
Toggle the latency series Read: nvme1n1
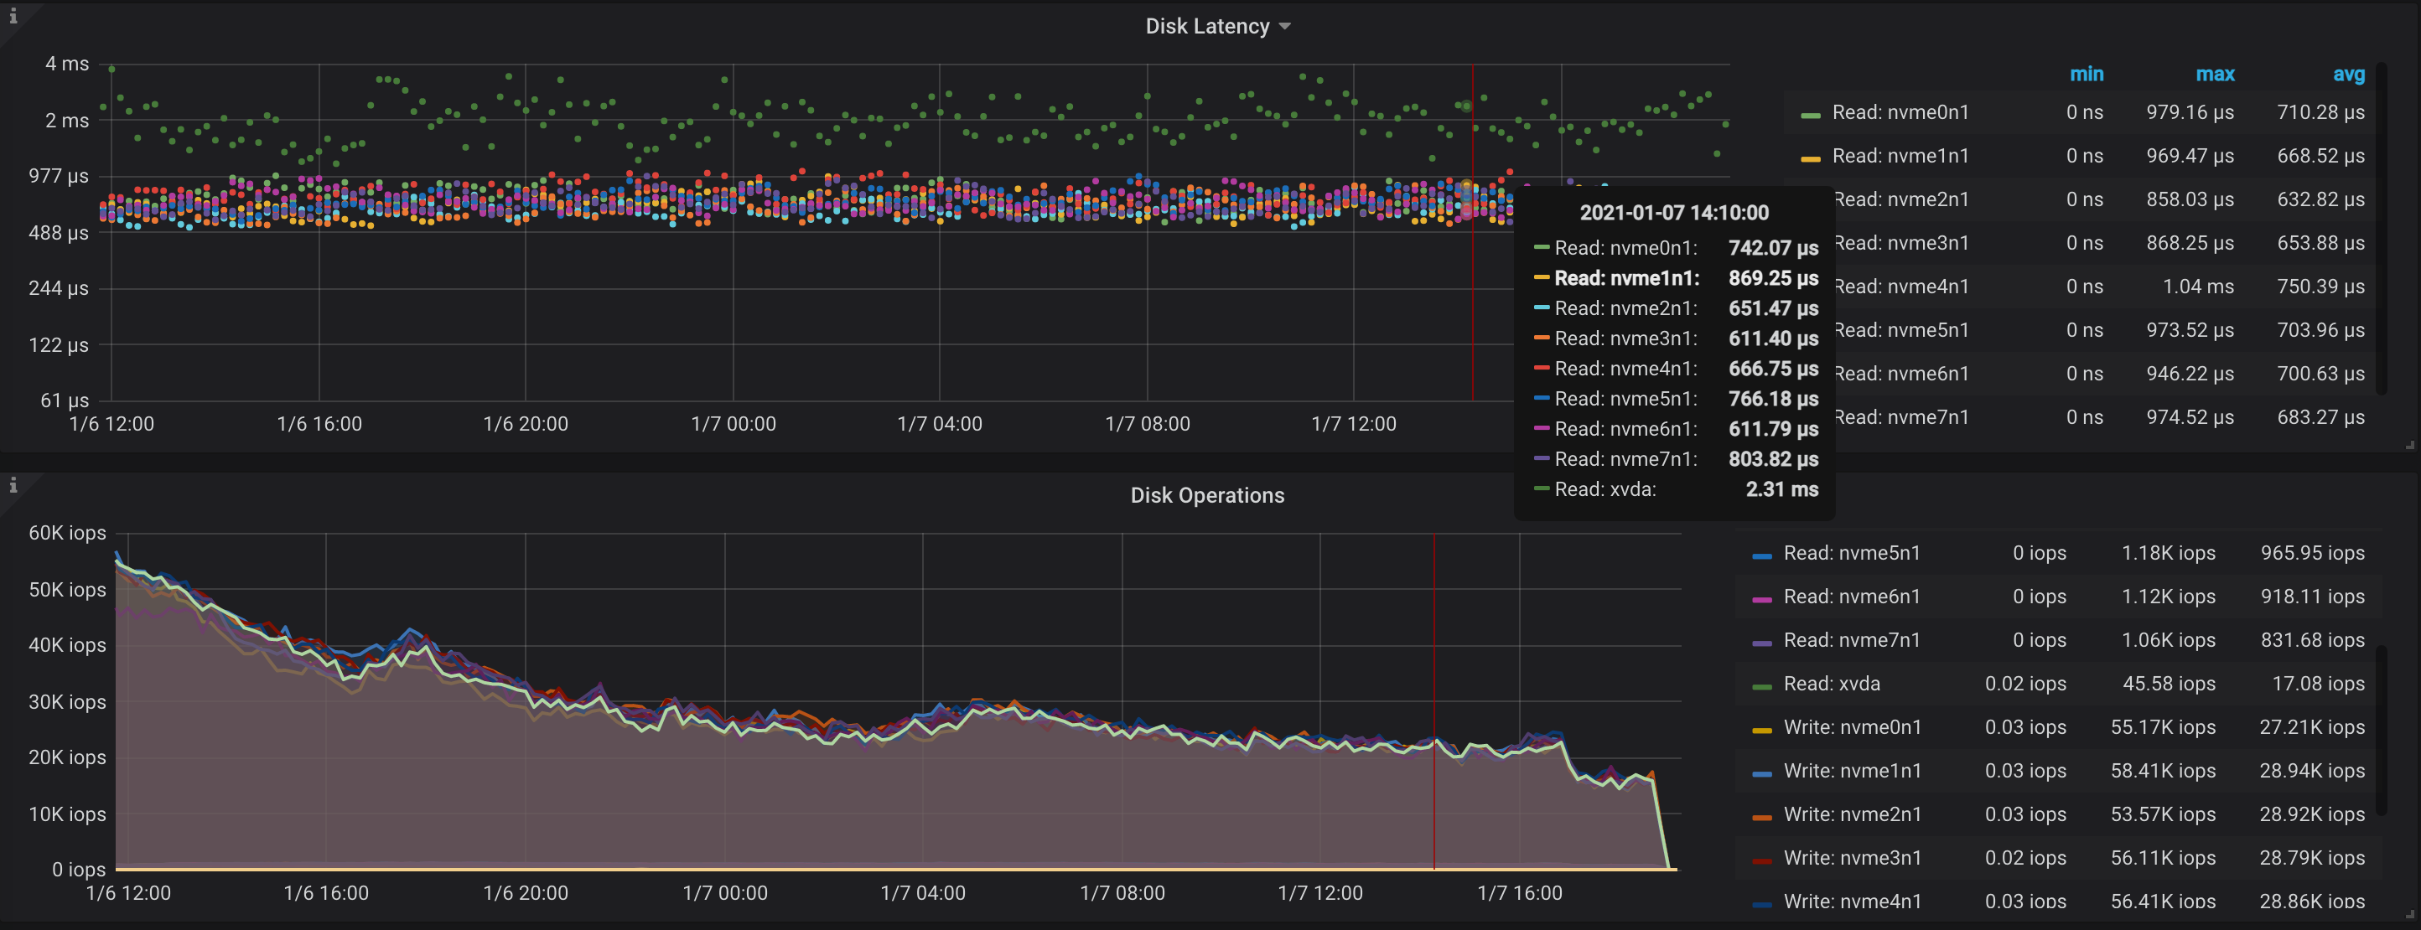click(1900, 156)
